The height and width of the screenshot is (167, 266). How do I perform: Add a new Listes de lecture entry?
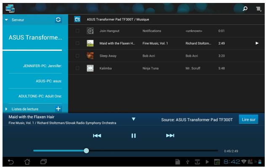[58, 109]
